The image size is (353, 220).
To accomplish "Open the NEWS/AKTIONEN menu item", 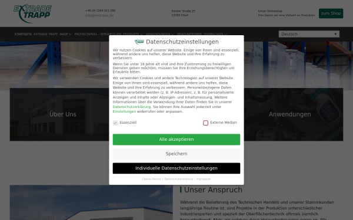I will pos(189,34).
